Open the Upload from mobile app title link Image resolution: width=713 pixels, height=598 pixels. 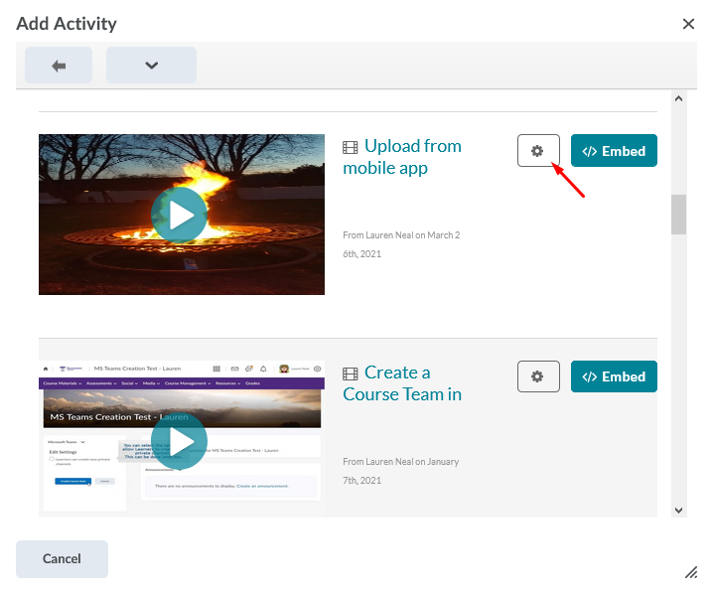(402, 157)
